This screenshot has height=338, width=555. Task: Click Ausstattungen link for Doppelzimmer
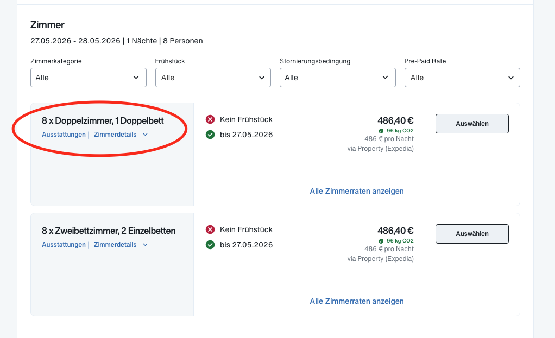[64, 135]
